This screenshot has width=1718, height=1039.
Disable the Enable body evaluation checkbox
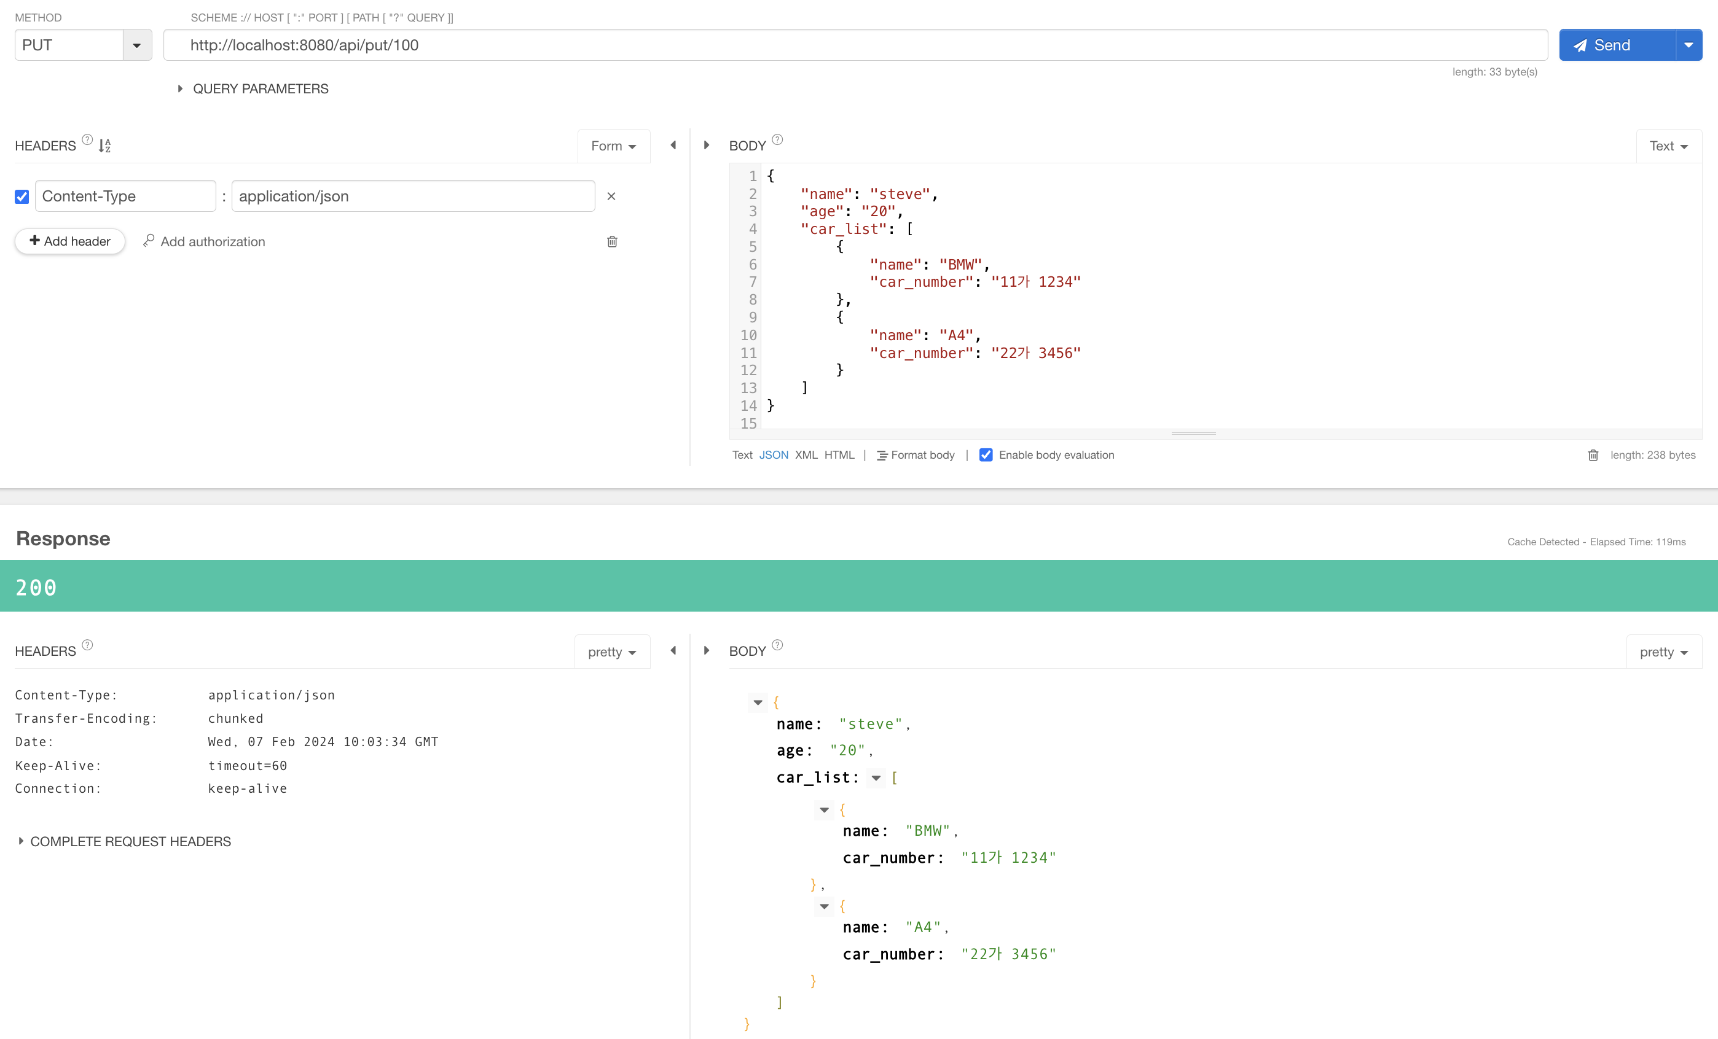[x=985, y=455]
